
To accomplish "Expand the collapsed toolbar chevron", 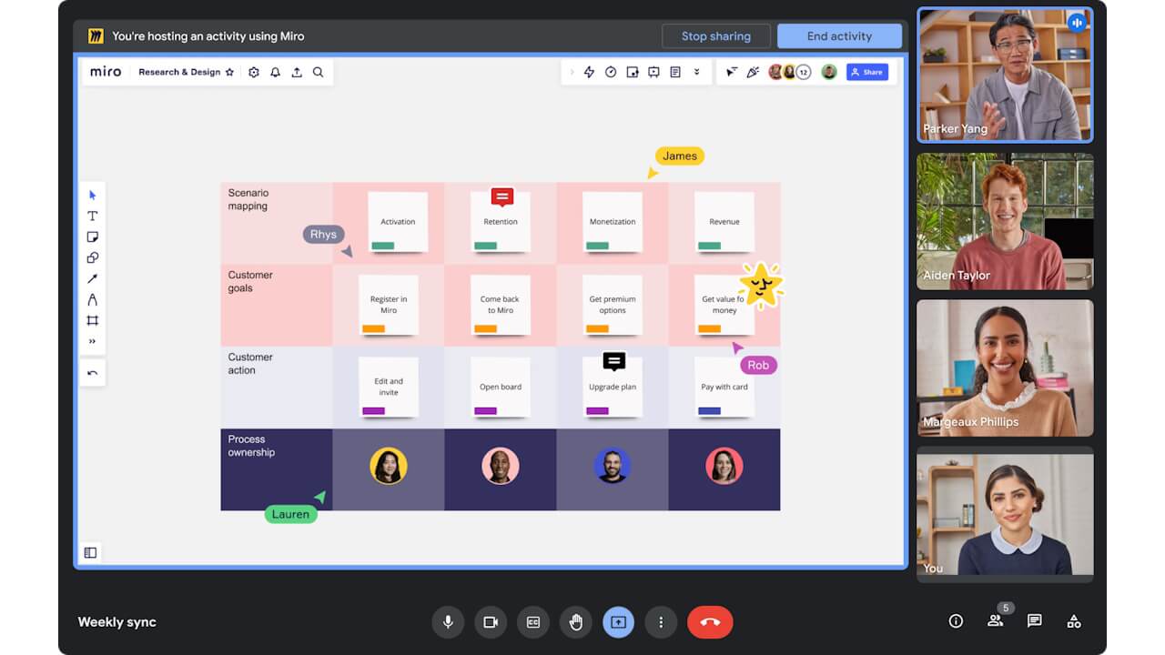I will click(572, 72).
